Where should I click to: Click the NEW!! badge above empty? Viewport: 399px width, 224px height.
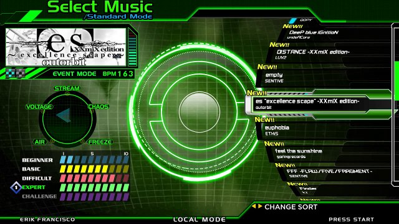coord(267,67)
